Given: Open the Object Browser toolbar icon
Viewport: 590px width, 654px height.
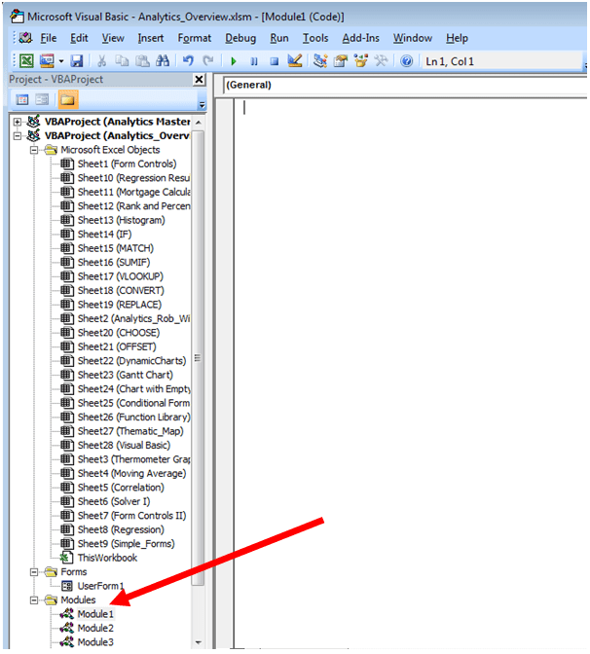Looking at the screenshot, I should click(x=361, y=61).
